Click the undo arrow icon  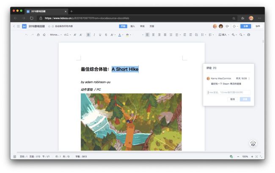coord(26,35)
